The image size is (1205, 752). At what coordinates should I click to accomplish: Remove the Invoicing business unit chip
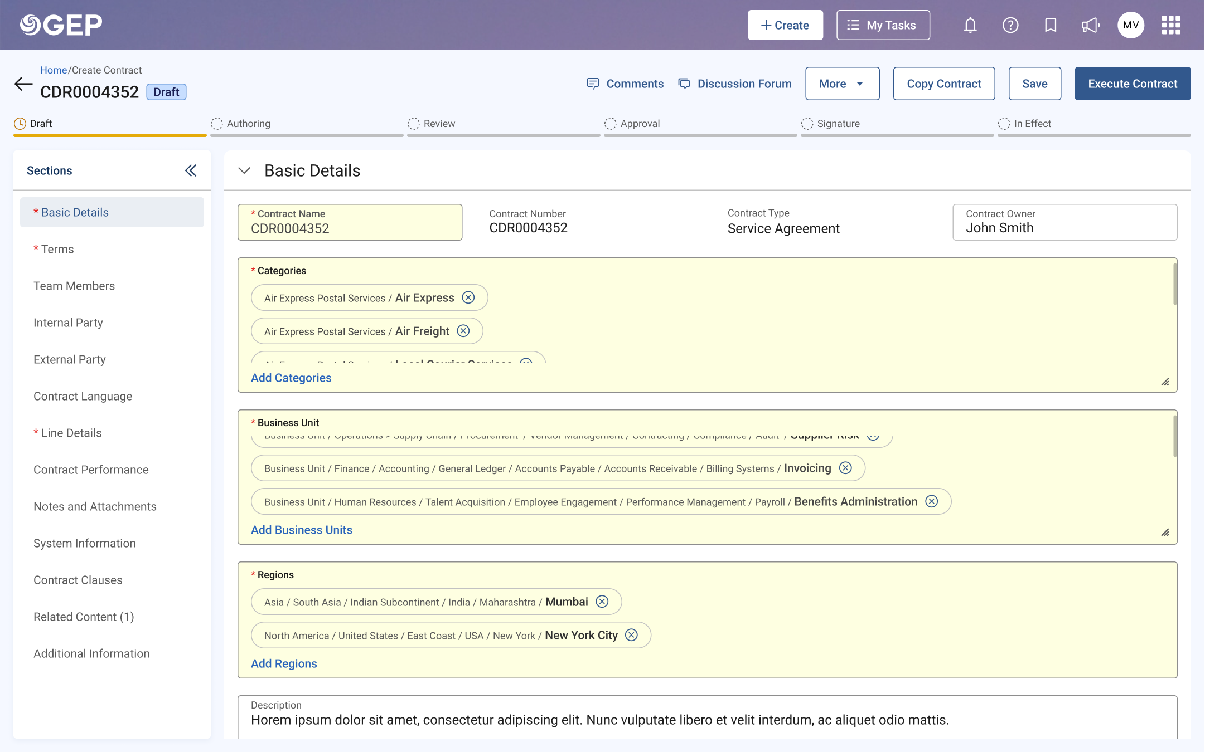point(846,468)
